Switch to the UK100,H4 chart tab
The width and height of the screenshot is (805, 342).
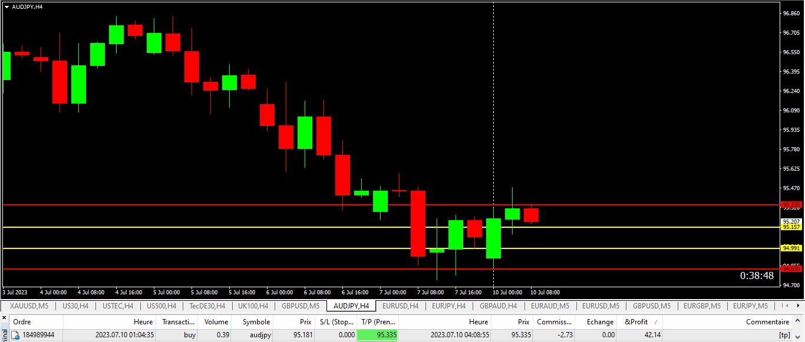click(253, 306)
